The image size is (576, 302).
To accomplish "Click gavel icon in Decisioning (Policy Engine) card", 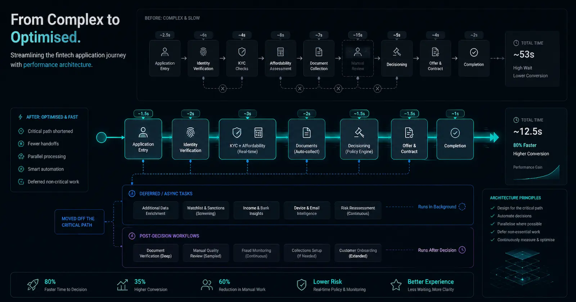I will click(359, 133).
